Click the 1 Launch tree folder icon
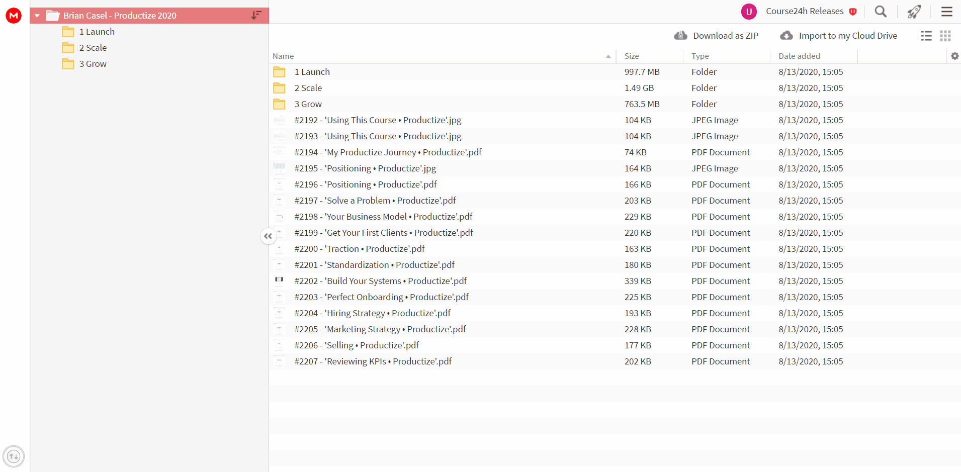 pyautogui.click(x=68, y=32)
